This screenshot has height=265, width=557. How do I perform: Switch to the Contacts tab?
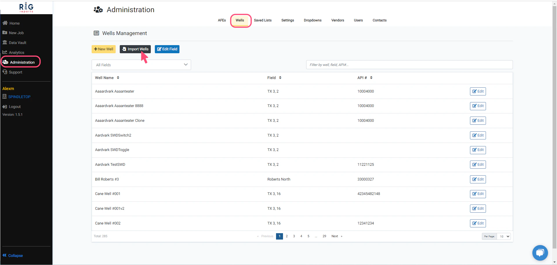click(380, 20)
